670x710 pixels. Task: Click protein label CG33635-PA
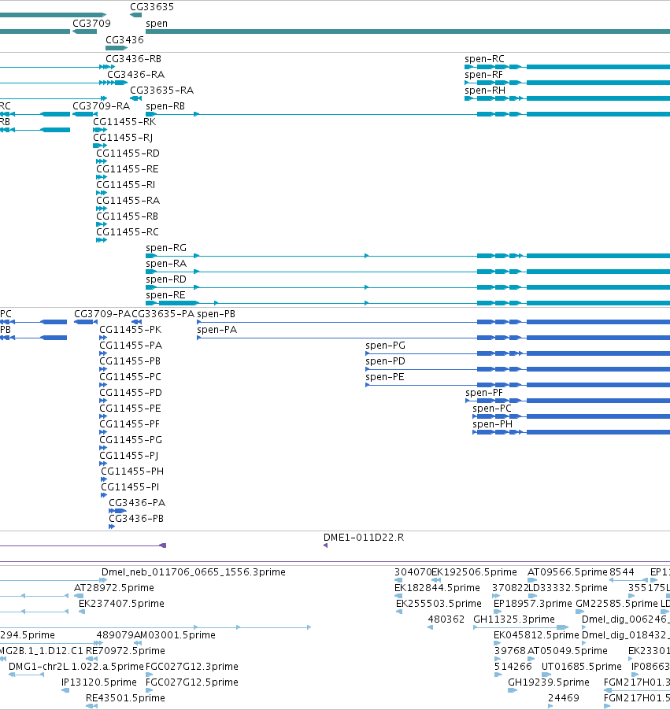[163, 314]
